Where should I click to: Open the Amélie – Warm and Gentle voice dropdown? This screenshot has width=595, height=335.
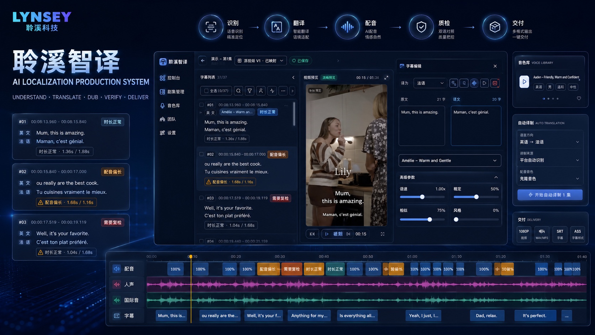click(x=450, y=161)
